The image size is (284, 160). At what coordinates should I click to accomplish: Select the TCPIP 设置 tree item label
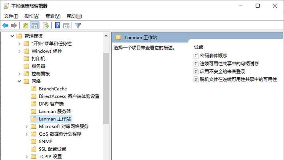[50, 156]
